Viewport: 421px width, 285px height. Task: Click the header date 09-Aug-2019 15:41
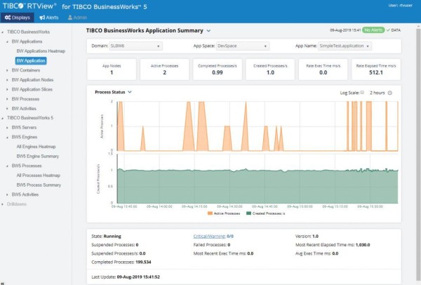click(x=345, y=30)
